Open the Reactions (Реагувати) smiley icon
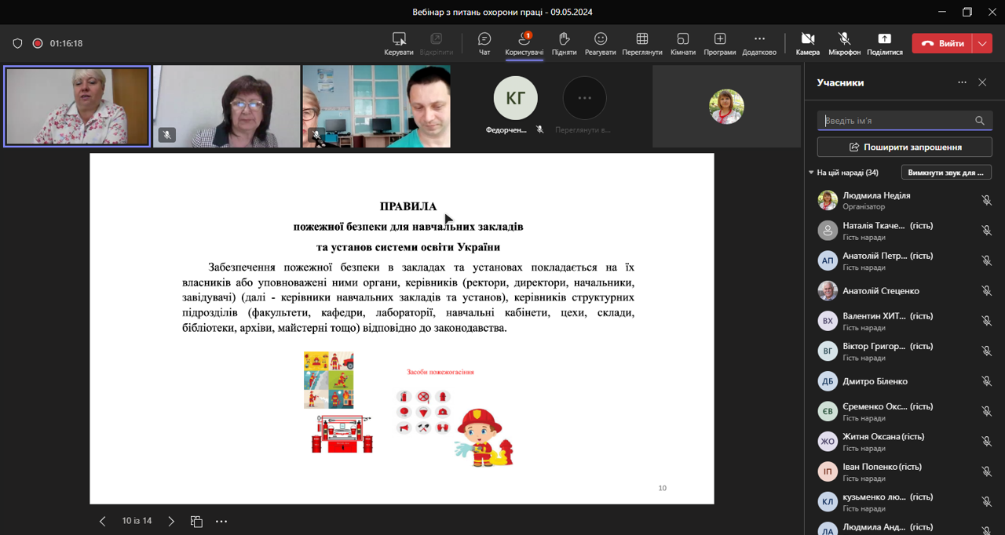 (601, 40)
